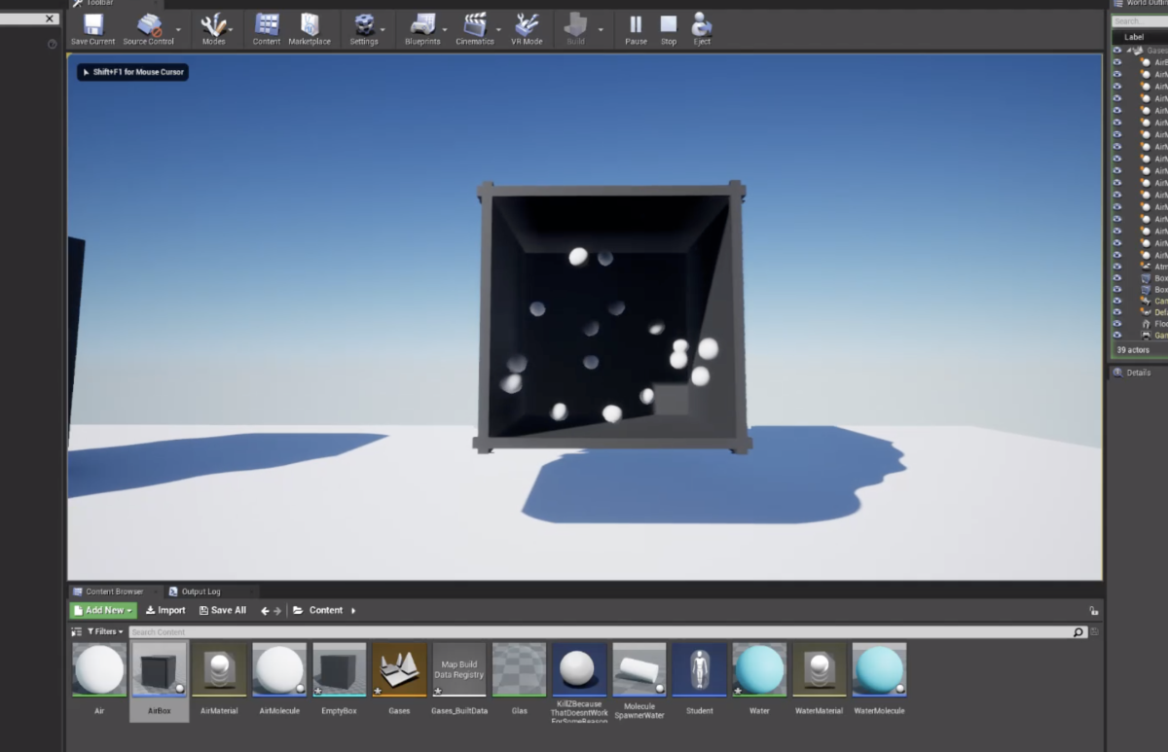Screen dimensions: 1168x752
Task: Open the Marketplace from the toolbar
Action: coord(310,27)
